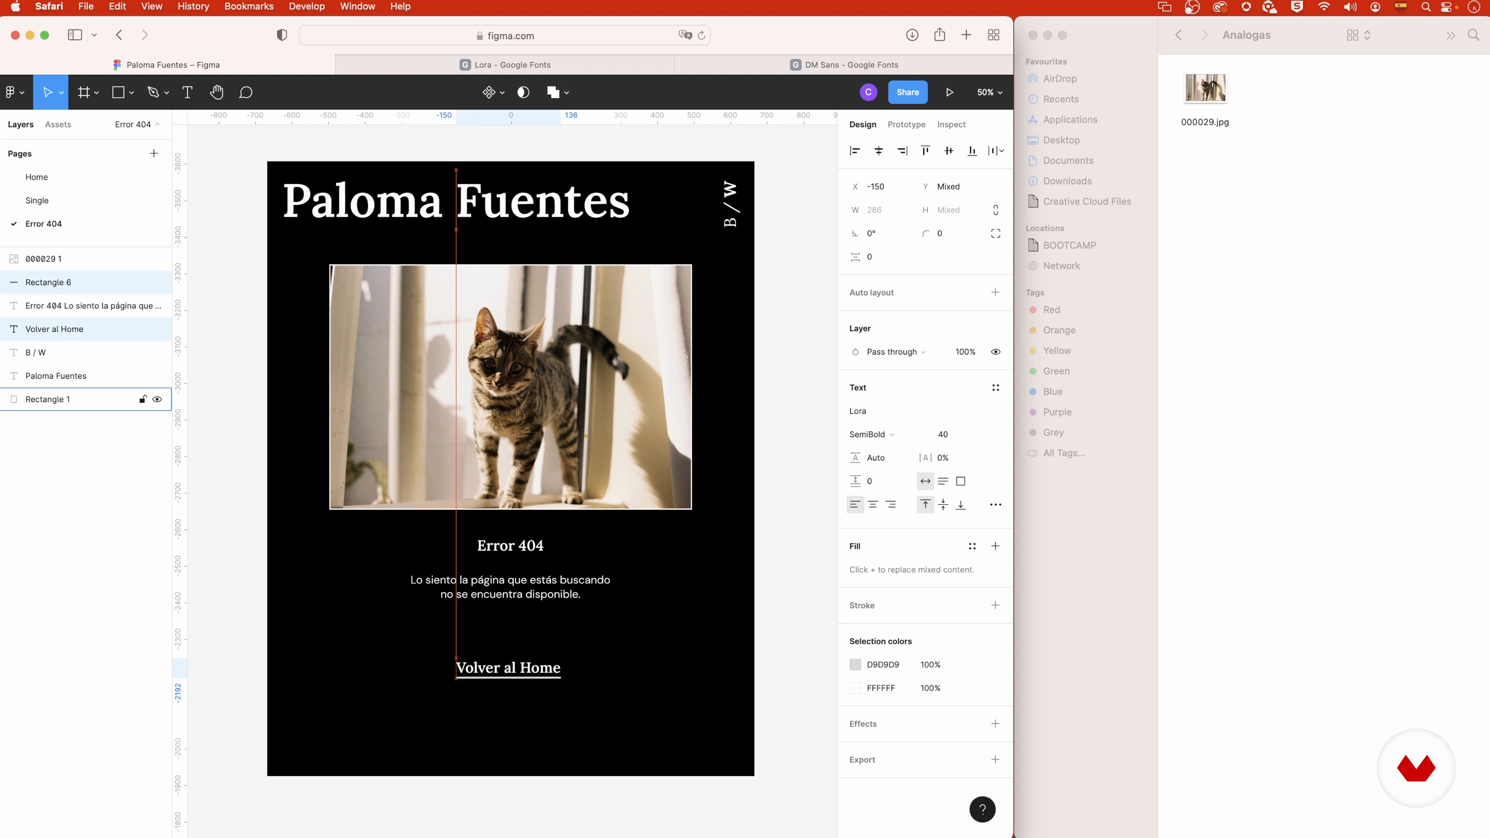Add an Effect with plus
1490x838 pixels.
coord(995,724)
